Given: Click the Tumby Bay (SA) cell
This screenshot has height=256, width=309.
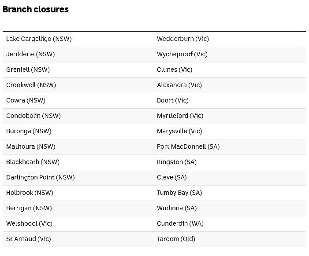Looking at the screenshot, I should pos(179,193).
